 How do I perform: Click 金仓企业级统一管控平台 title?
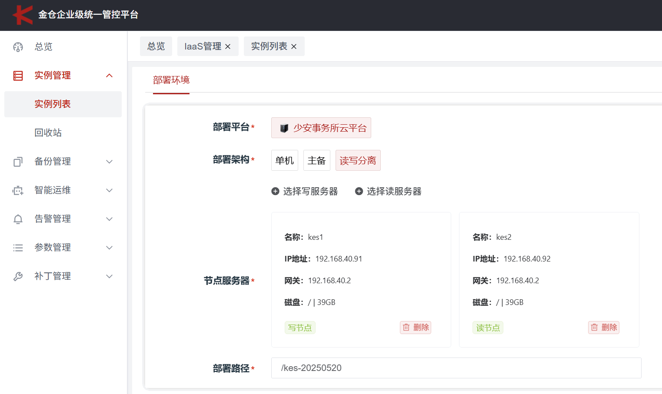point(88,15)
